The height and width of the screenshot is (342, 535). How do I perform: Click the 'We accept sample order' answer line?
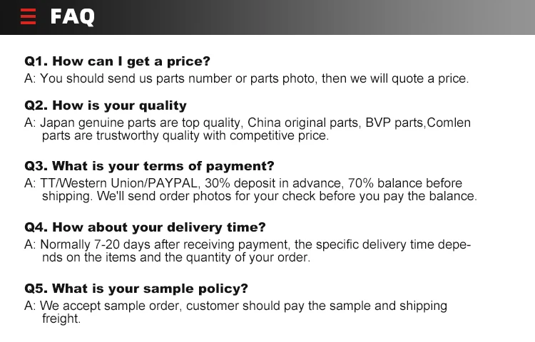236,306
